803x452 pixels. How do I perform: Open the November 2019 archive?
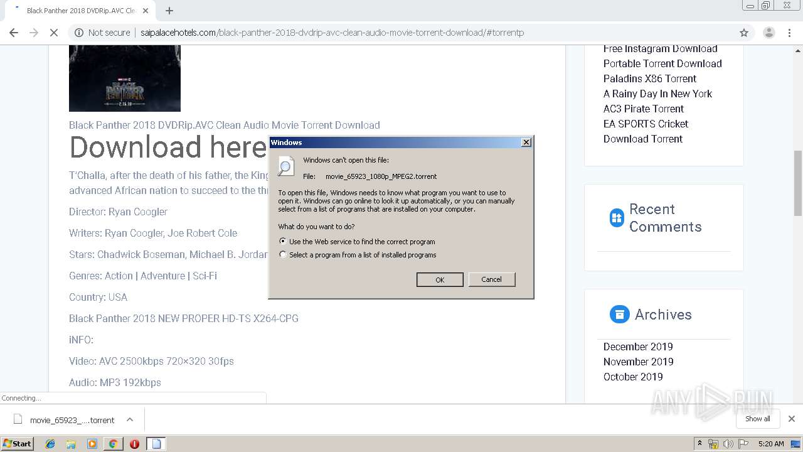(x=638, y=362)
